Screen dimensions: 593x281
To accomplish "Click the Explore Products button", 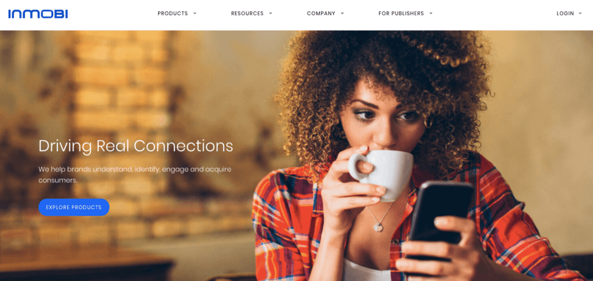I will (74, 207).
